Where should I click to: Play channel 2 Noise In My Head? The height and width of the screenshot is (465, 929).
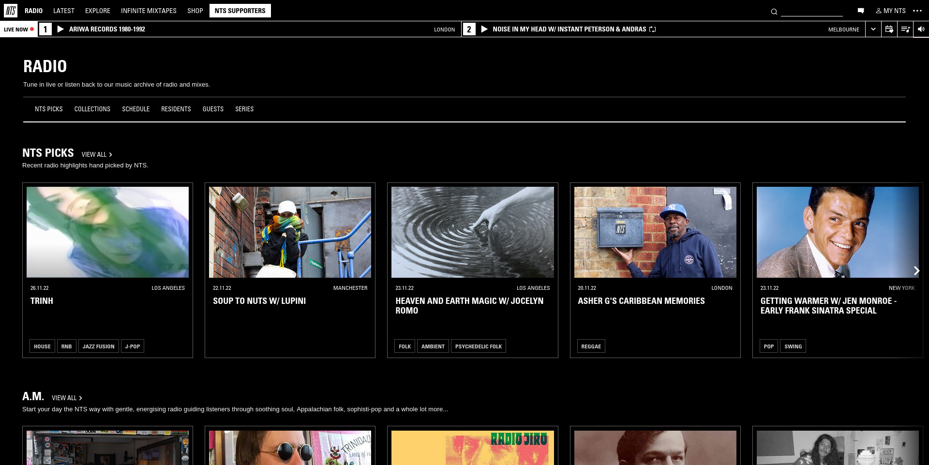tap(484, 29)
